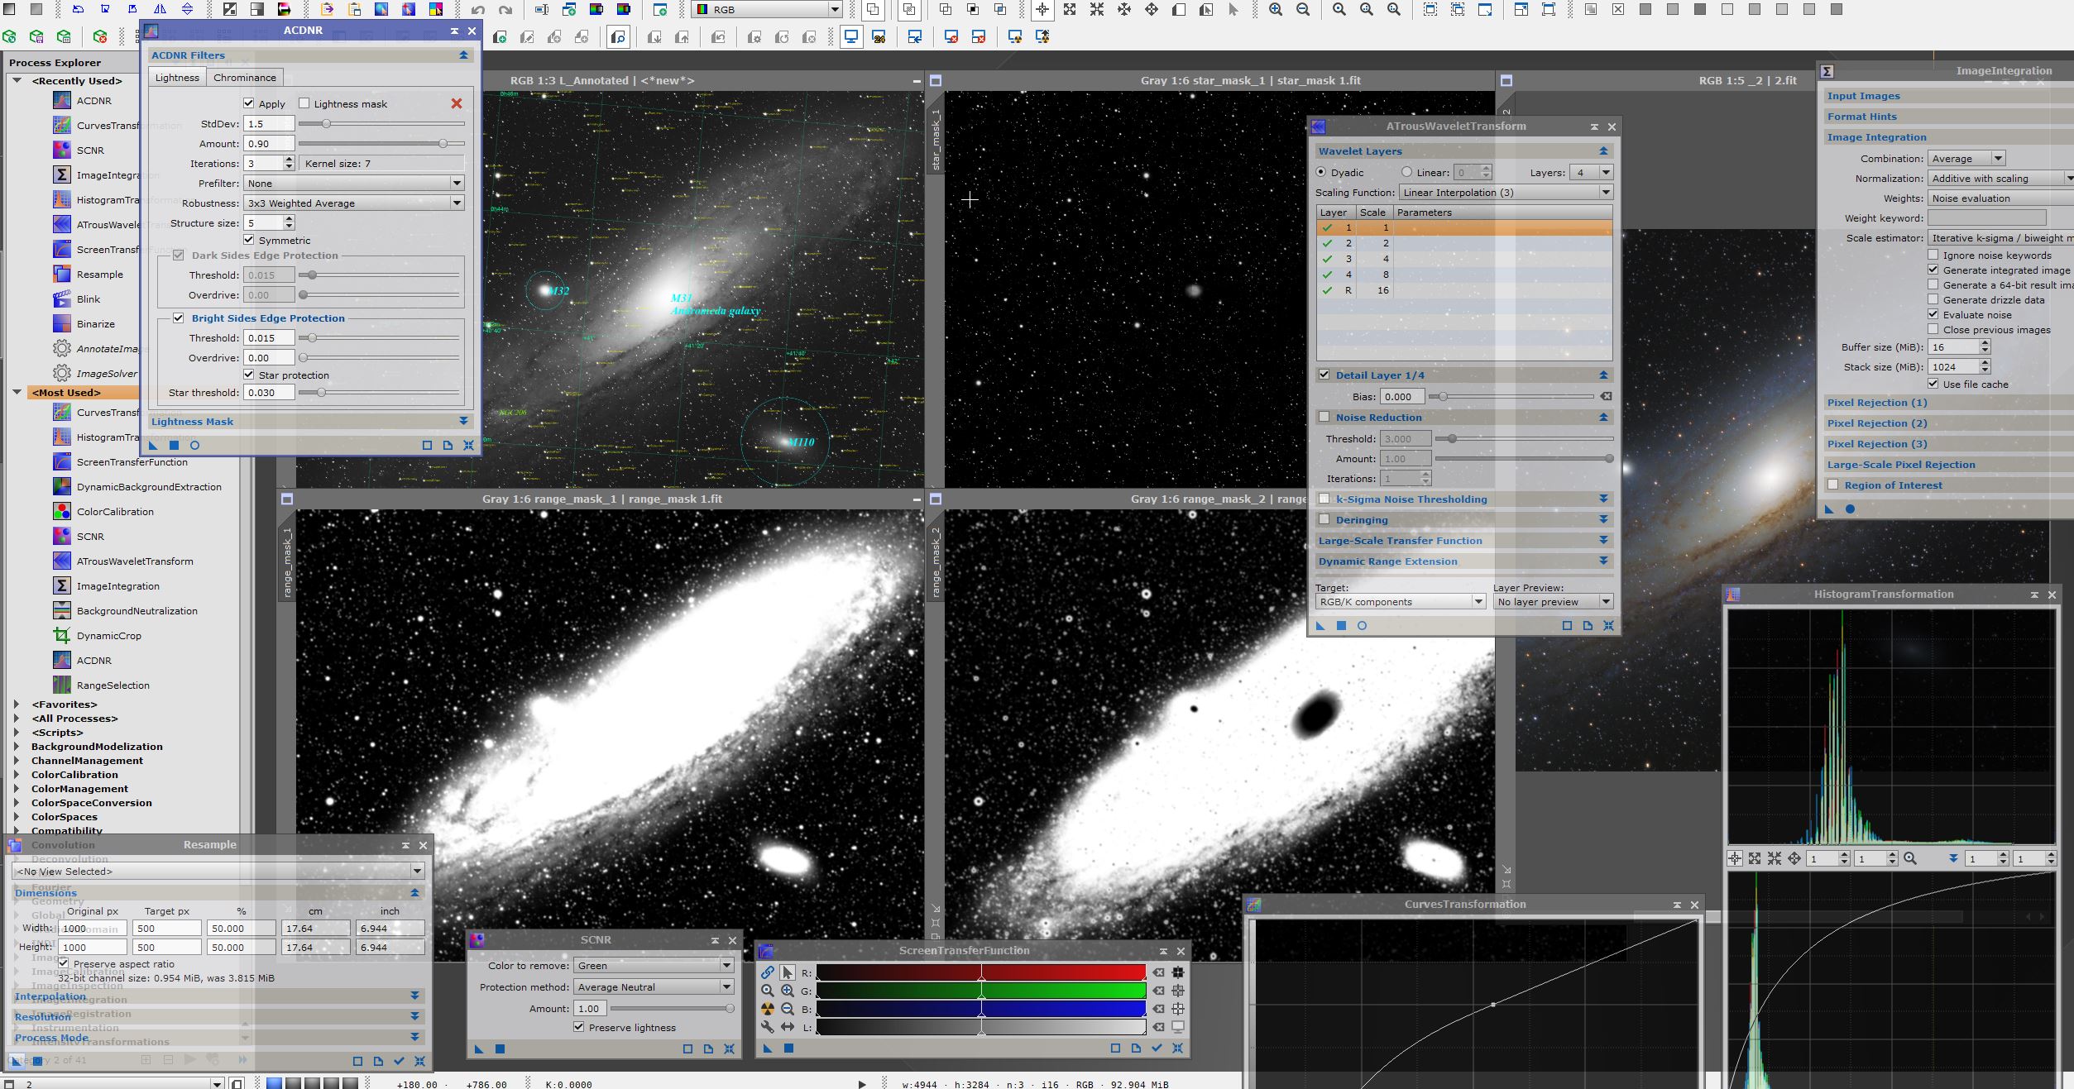Click auto stretch radiation icon in ScreenTransferFunction
This screenshot has height=1089, width=2074.
[768, 1009]
